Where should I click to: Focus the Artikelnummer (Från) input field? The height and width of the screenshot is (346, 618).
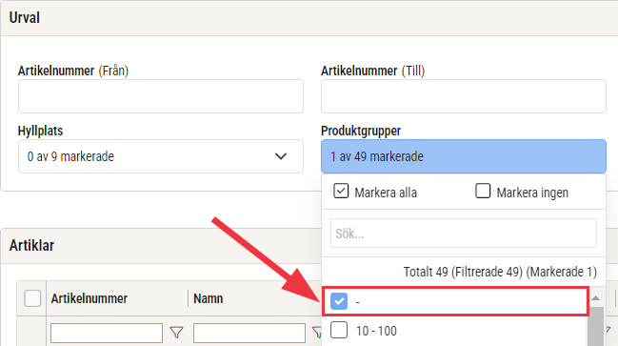pos(161,96)
